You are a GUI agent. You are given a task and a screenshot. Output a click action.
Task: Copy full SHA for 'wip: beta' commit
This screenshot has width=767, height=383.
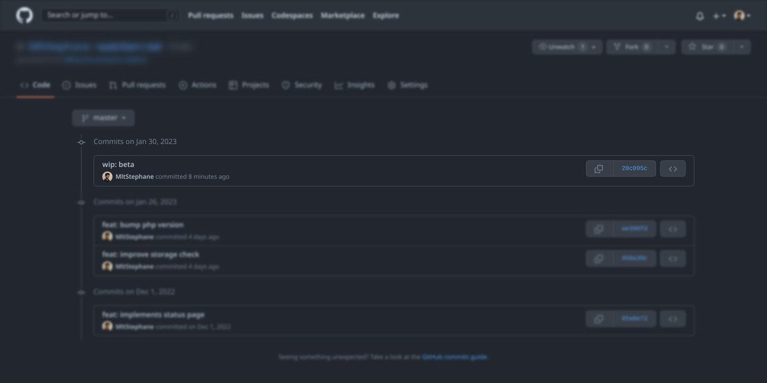coord(599,169)
